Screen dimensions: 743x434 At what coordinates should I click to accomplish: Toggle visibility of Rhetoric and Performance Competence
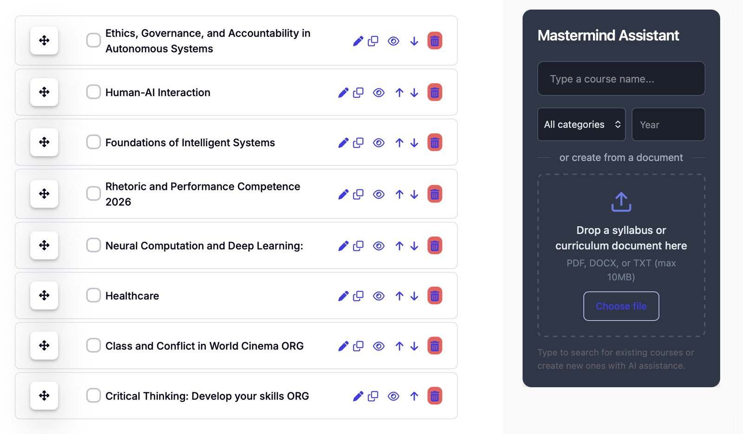coord(379,194)
